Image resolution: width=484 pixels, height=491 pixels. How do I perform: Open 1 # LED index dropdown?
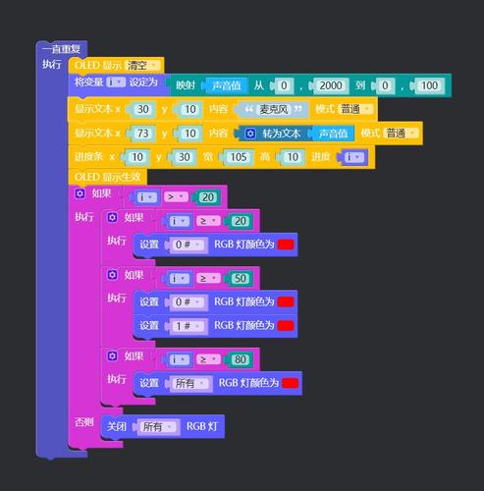188,326
